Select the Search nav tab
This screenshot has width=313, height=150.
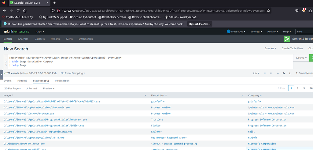coord(8,39)
